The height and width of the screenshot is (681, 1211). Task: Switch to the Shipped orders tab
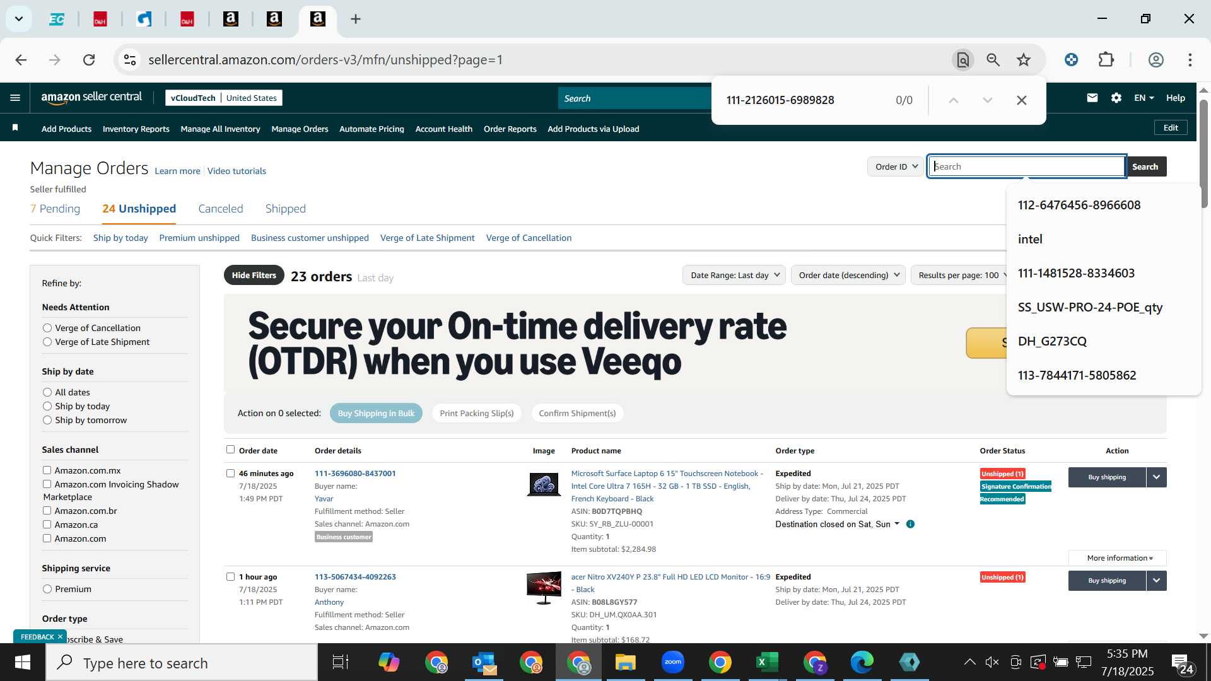pyautogui.click(x=286, y=209)
